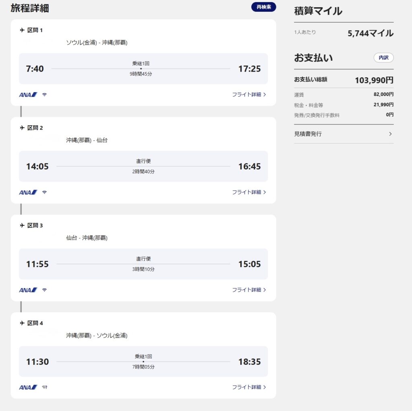Click the airplane icon beside 区間 3

(x=23, y=225)
